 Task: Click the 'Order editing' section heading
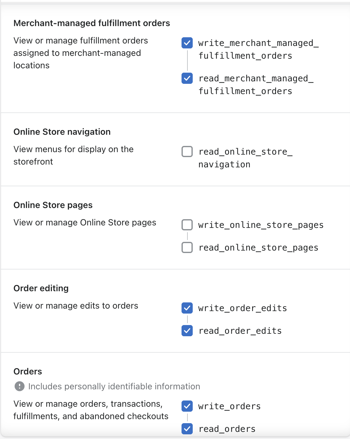41,288
